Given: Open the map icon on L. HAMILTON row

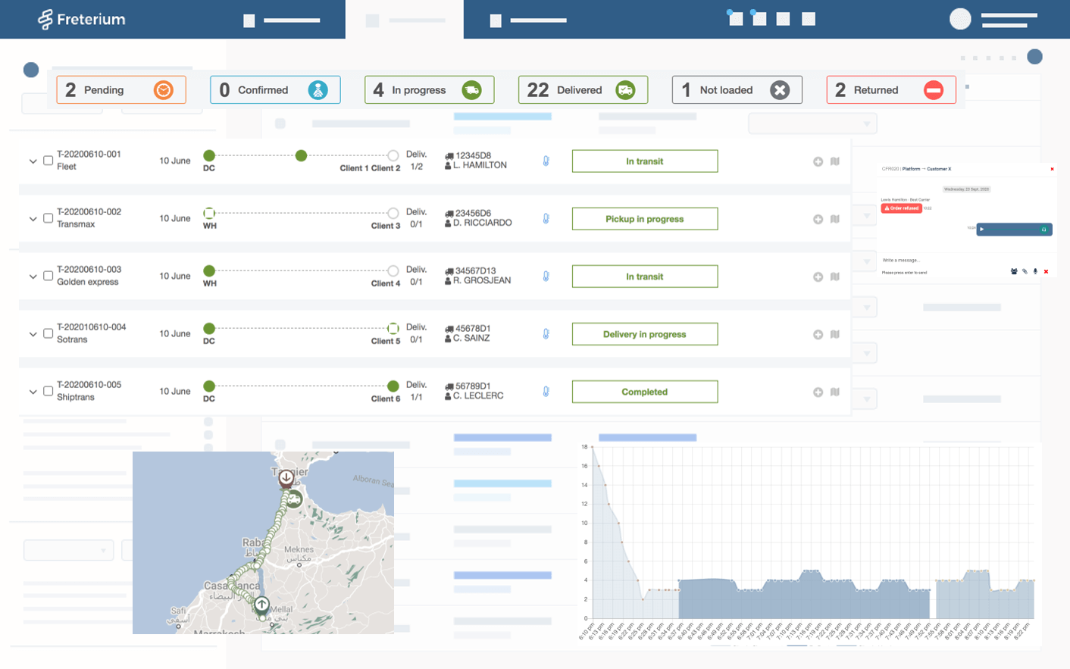Looking at the screenshot, I should (834, 161).
